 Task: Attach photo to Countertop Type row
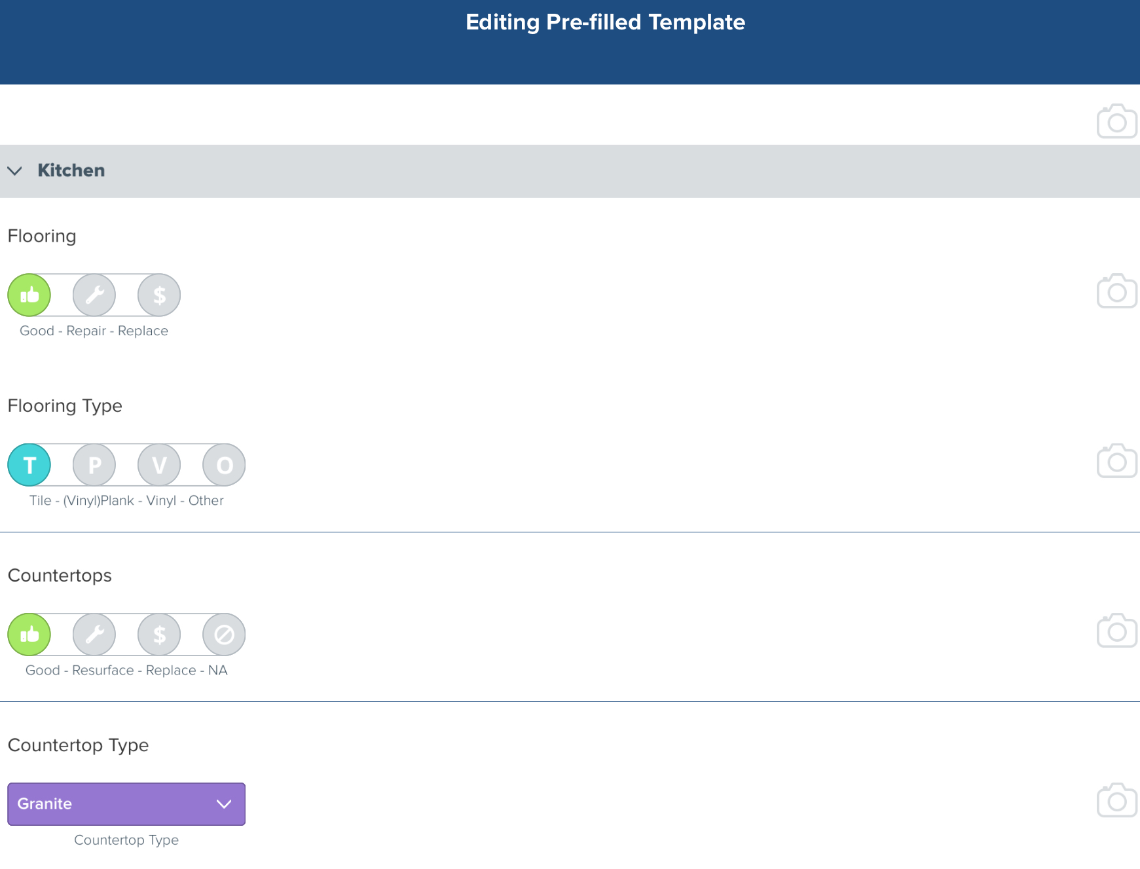click(1116, 800)
